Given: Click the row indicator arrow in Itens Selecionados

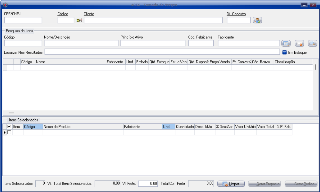Looking at the screenshot, I should coord(5,132).
